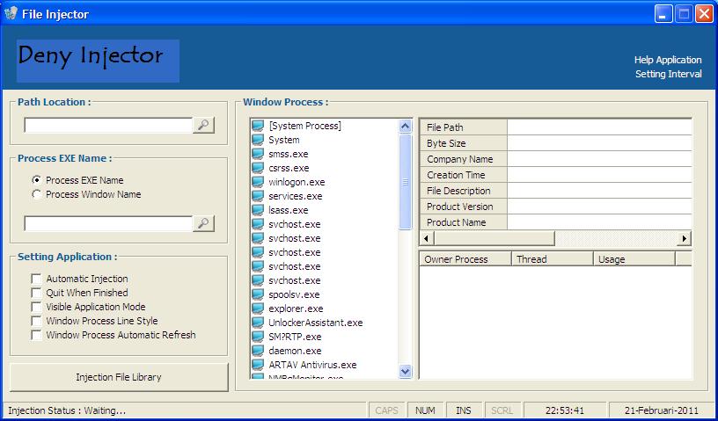This screenshot has height=421, width=718.
Task: Open the Setting Interval link
Action: pos(668,74)
